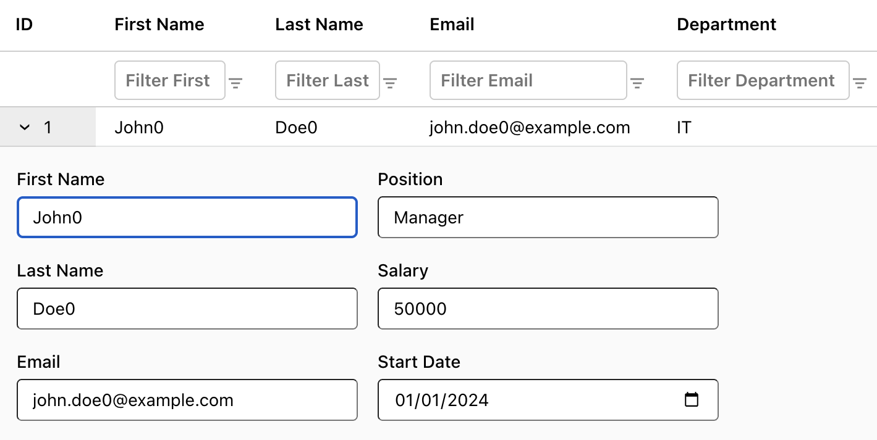877x440 pixels.
Task: Focus the Filter Email box
Action: [528, 80]
